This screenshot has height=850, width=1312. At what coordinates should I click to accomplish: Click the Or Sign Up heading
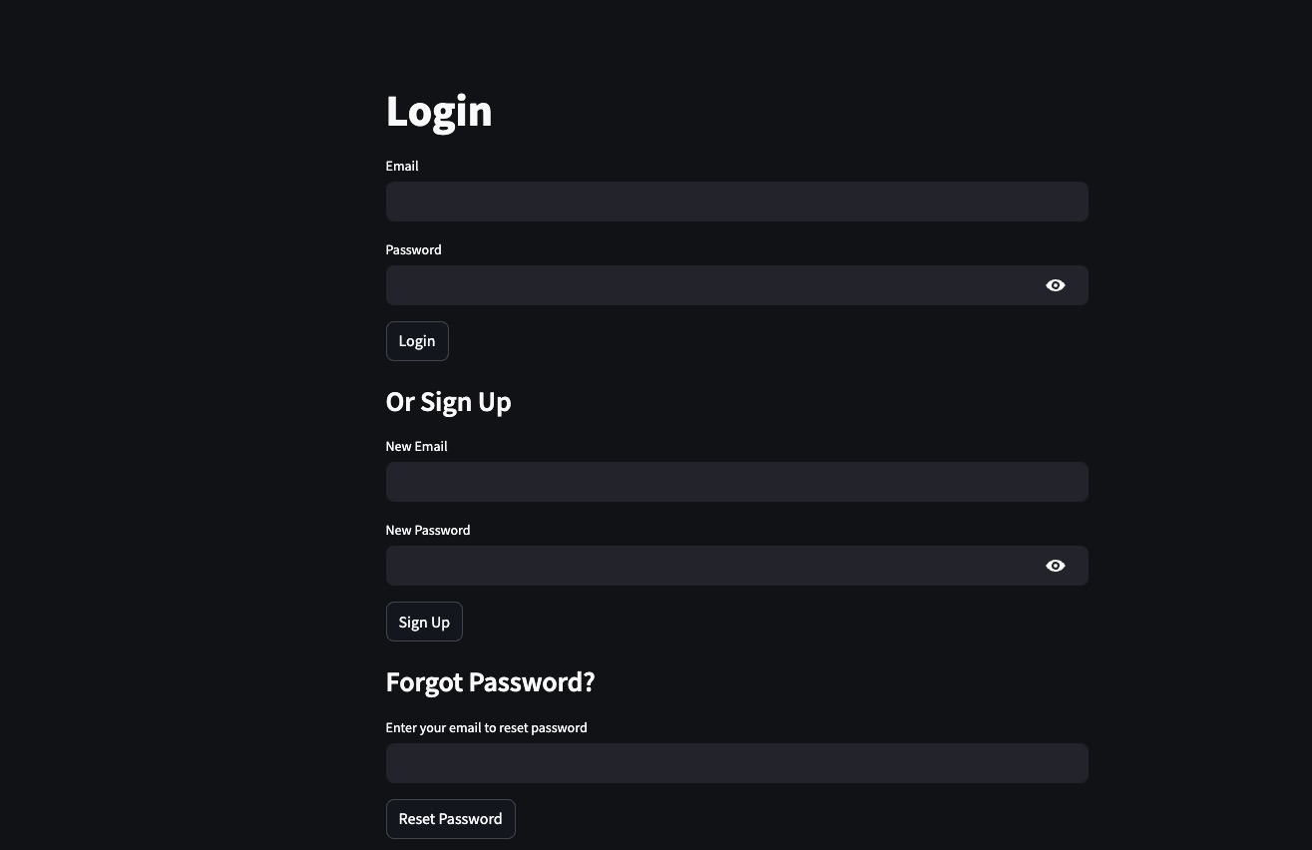(x=448, y=402)
